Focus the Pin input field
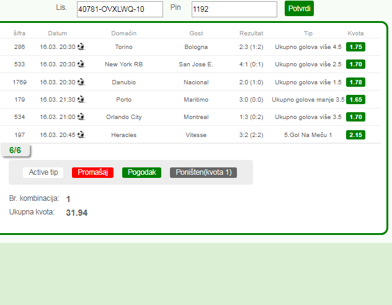 [234, 9]
